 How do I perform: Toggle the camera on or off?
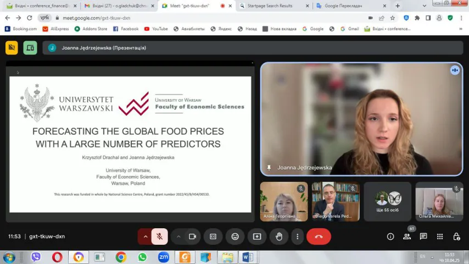192,237
